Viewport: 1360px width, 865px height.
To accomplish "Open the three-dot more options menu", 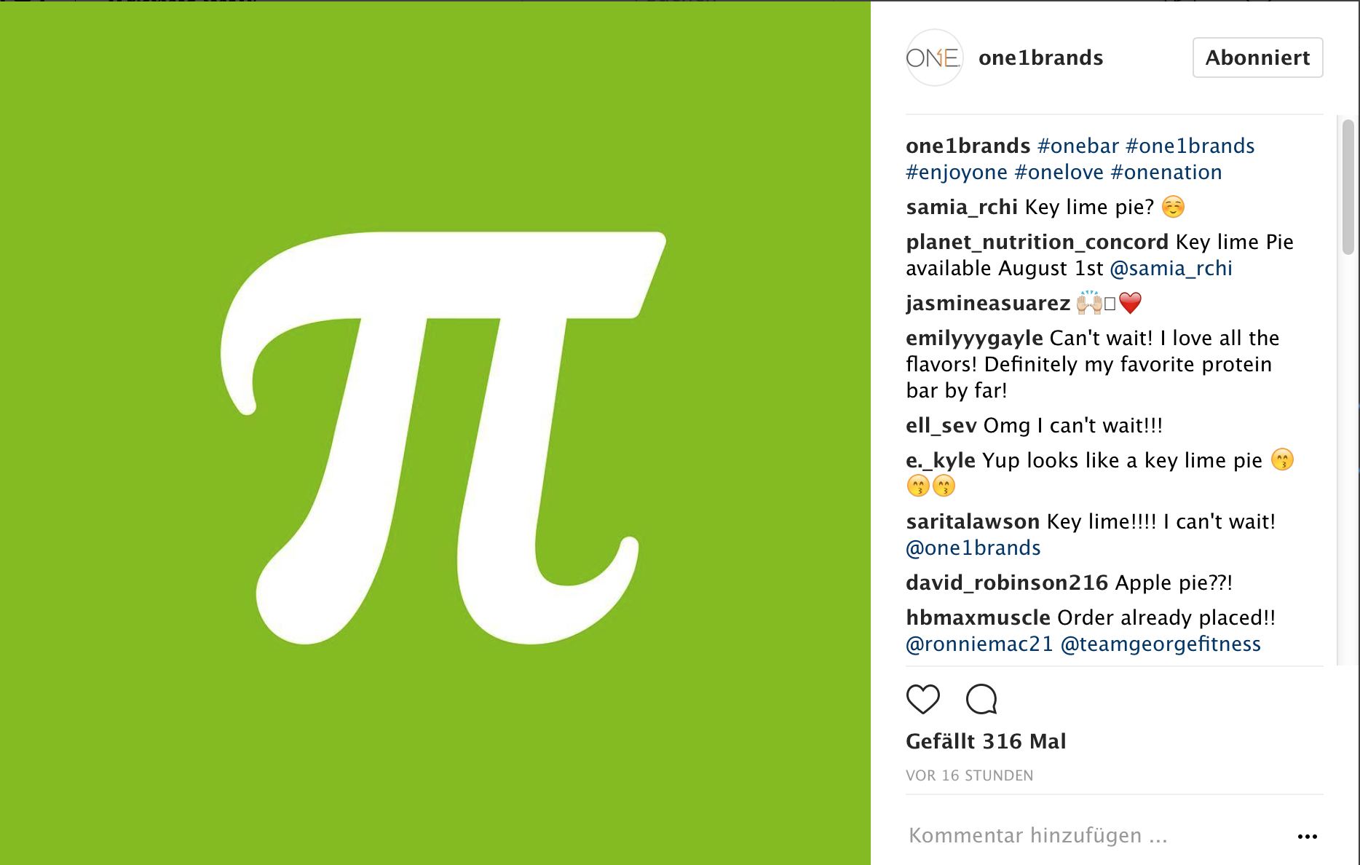I will [x=1307, y=837].
